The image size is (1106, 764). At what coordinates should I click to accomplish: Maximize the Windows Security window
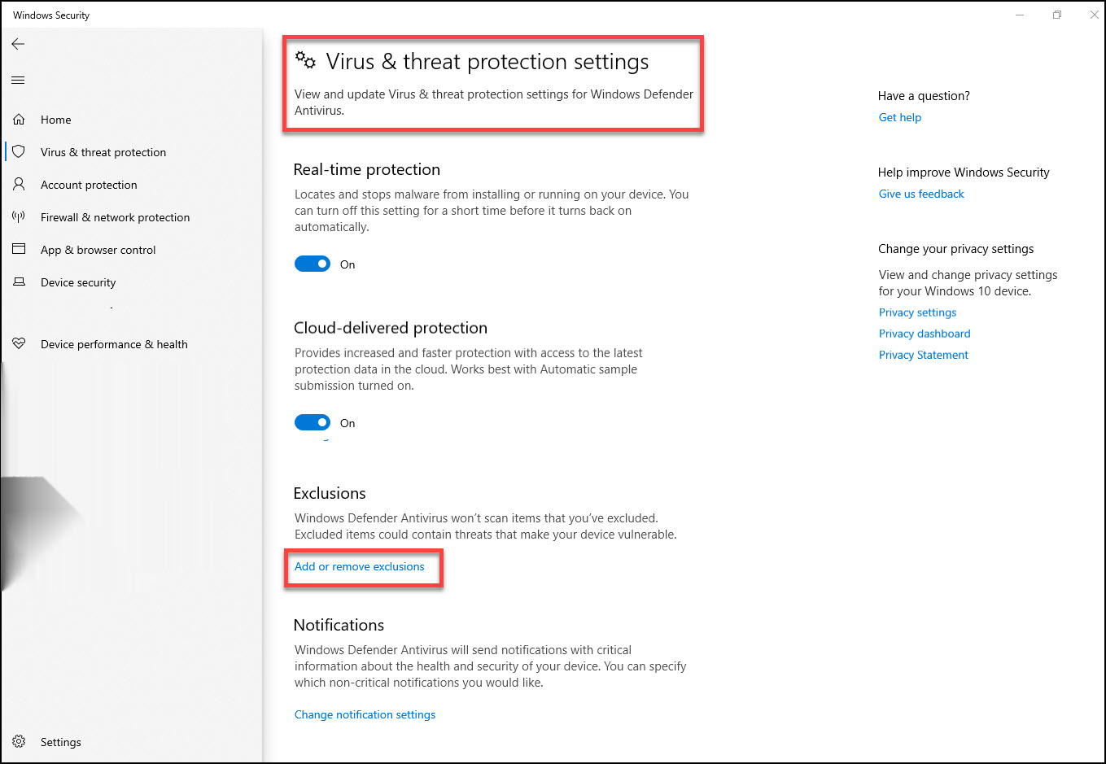click(x=1056, y=15)
